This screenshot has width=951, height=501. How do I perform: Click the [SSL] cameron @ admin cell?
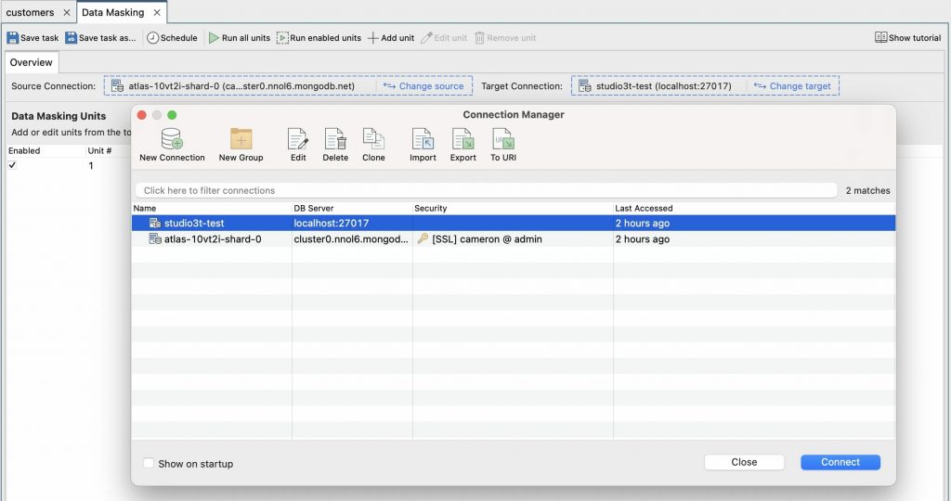487,239
